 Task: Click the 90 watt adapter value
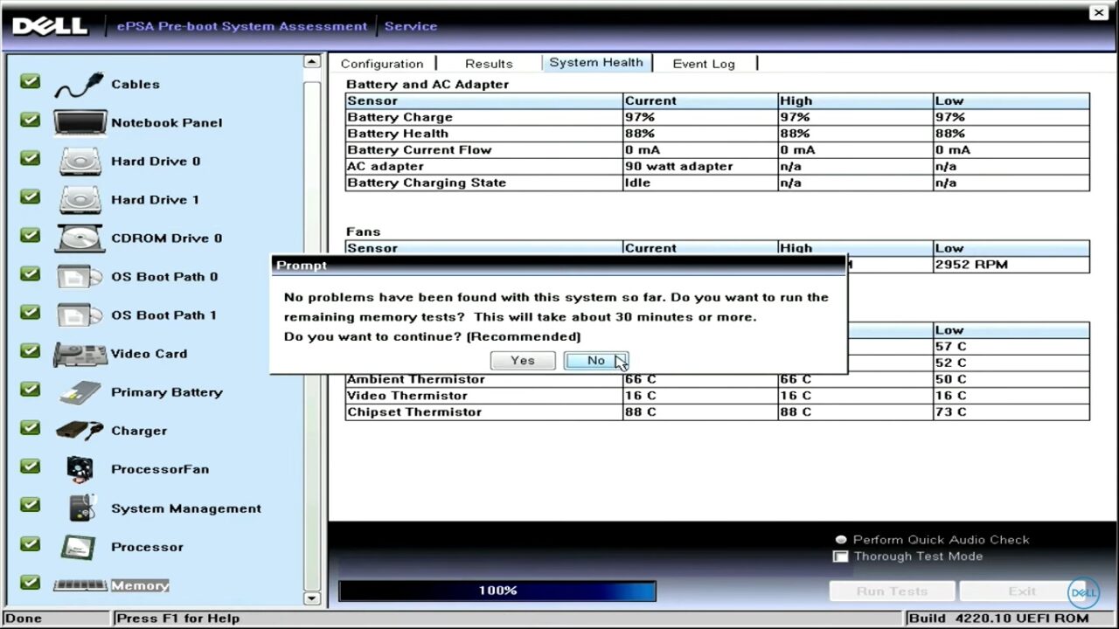pyautogui.click(x=679, y=166)
